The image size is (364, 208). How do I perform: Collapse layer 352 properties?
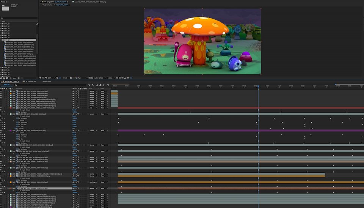(9, 131)
